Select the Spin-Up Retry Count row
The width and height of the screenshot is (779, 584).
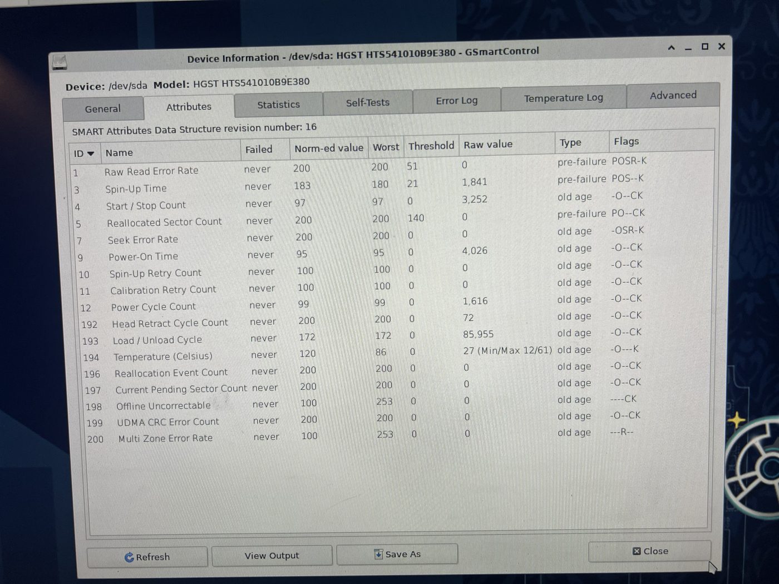395,270
